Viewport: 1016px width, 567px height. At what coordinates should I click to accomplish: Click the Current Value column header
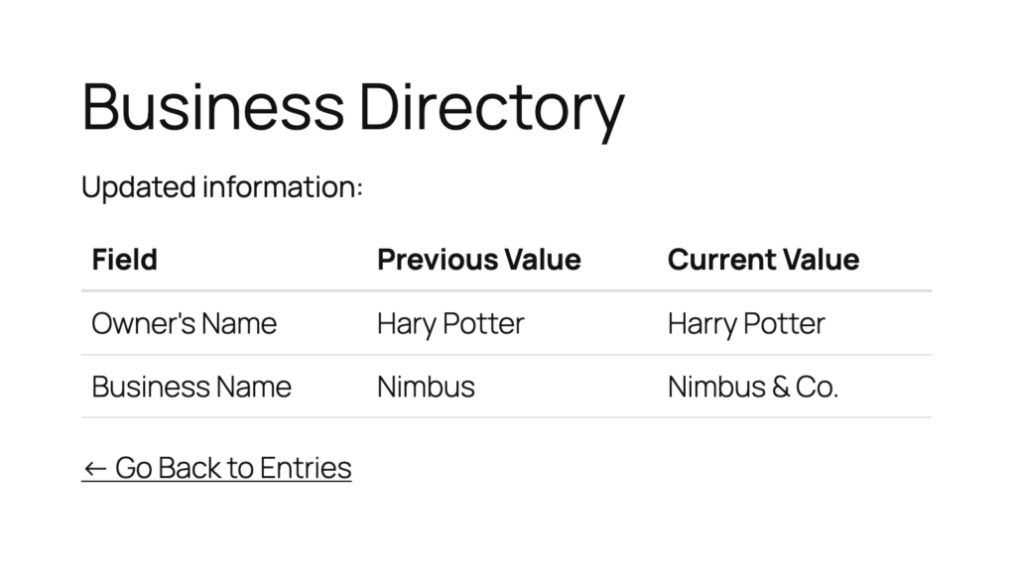[763, 260]
